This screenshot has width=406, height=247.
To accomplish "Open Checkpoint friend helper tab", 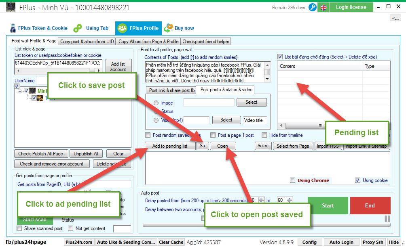I will coord(206,42).
